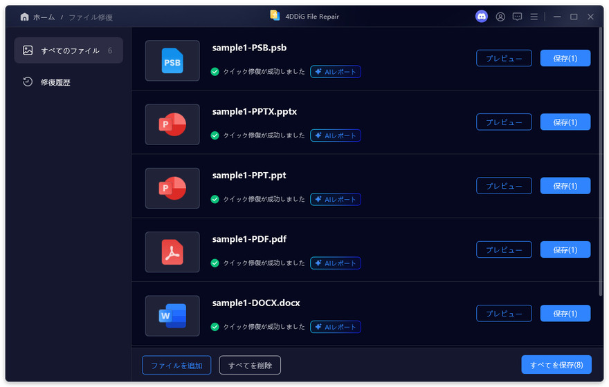
Task: Preview sample1-PDF.pdf with プレビュー
Action: 504,249
